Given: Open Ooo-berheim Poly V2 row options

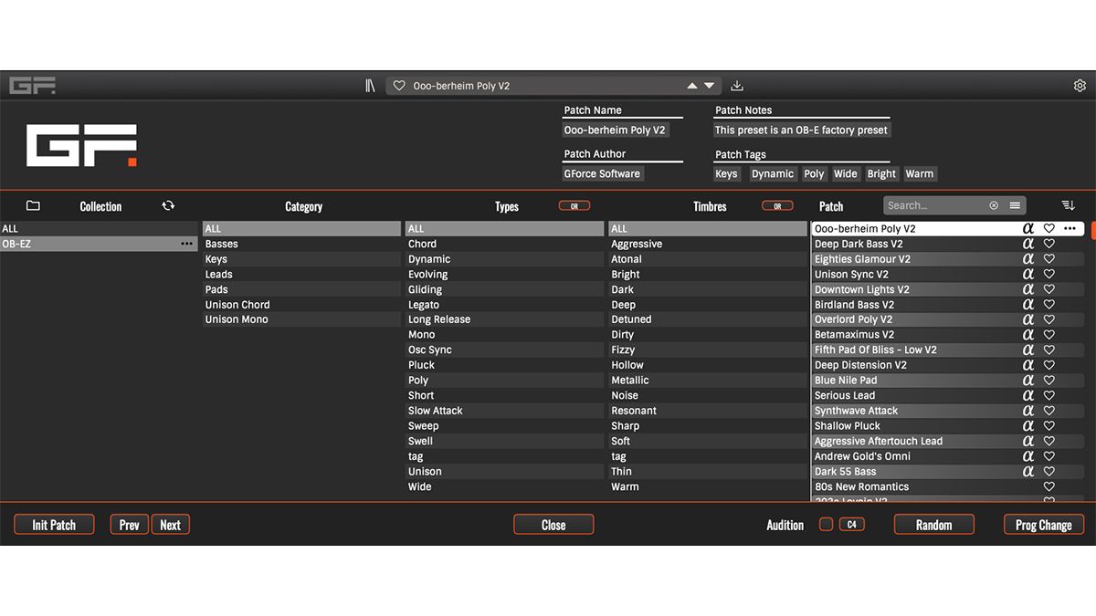Looking at the screenshot, I should coord(1070,229).
